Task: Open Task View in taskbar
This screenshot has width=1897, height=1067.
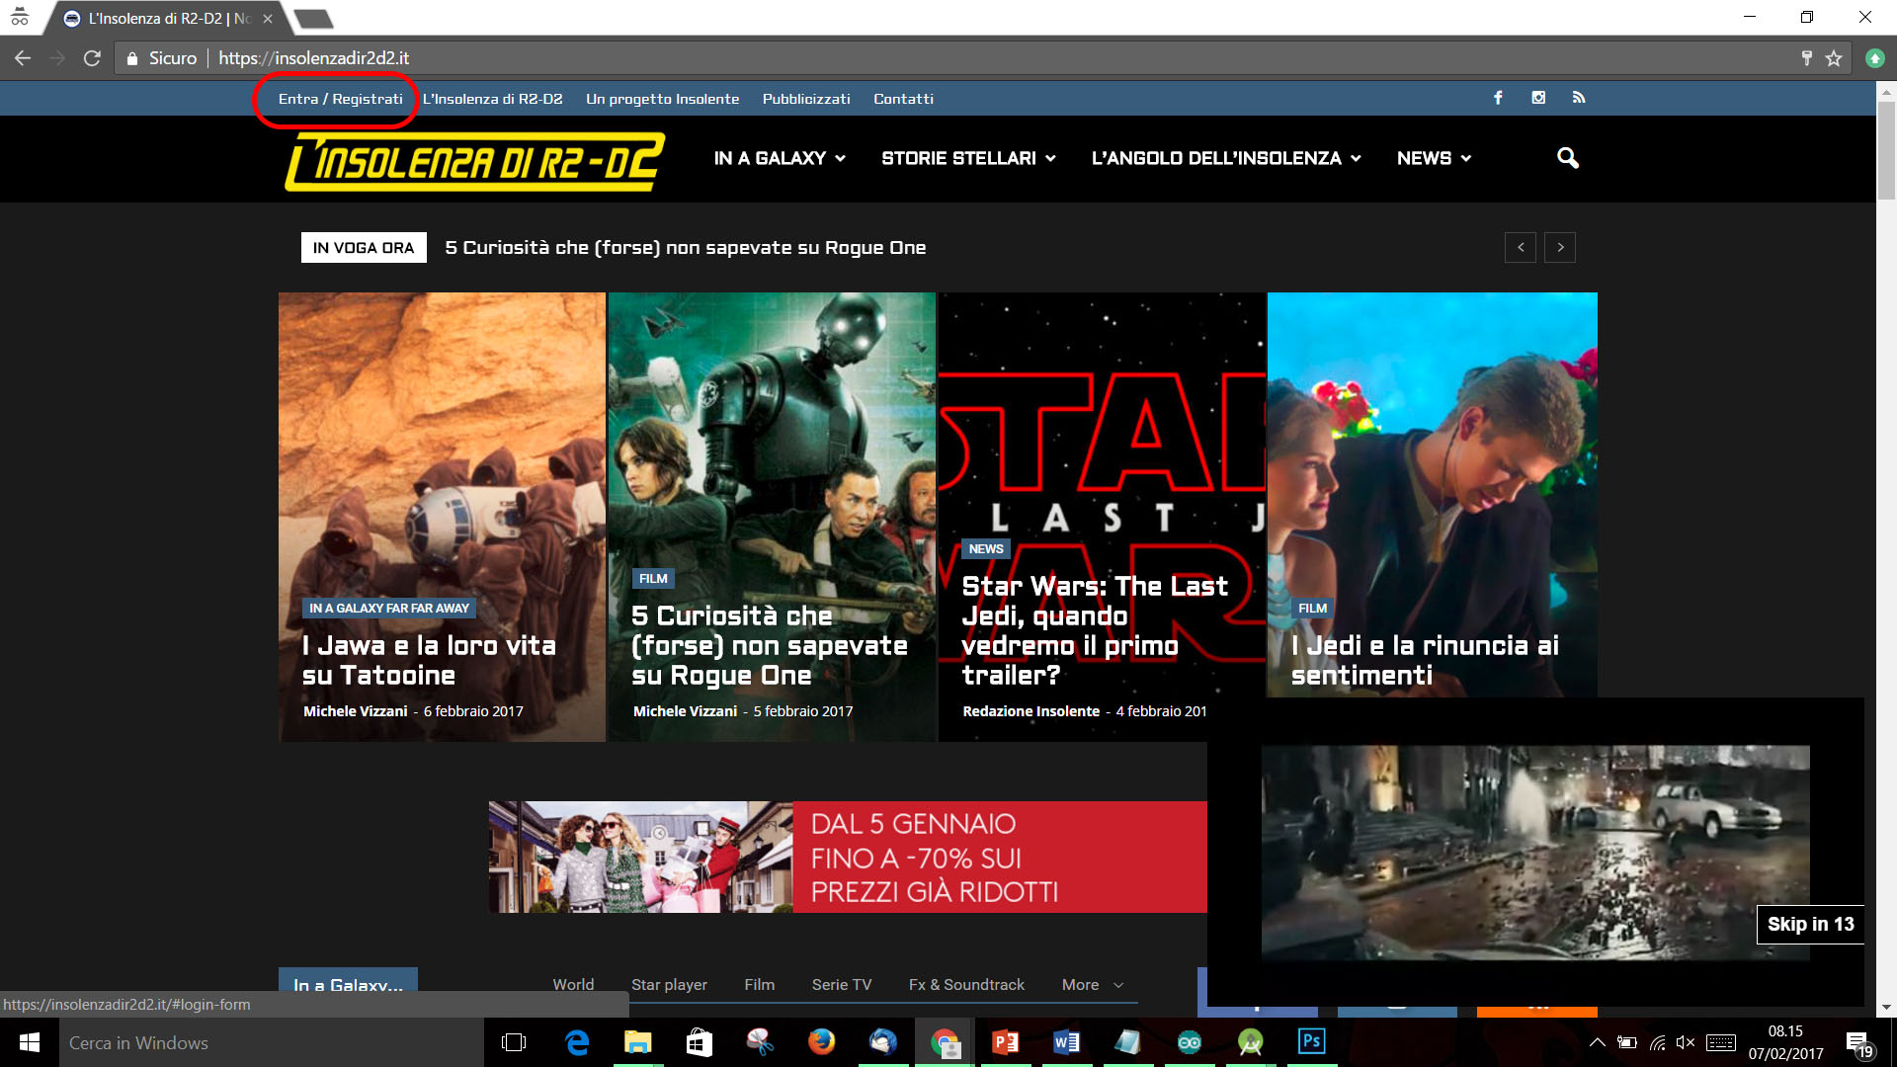Action: 514,1042
